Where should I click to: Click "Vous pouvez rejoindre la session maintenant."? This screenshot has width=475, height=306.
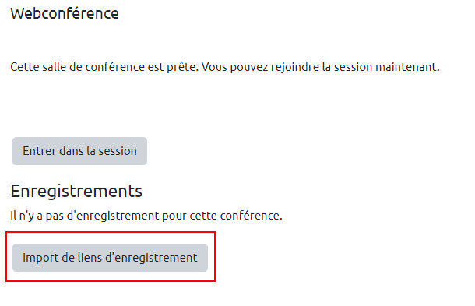[x=321, y=67]
